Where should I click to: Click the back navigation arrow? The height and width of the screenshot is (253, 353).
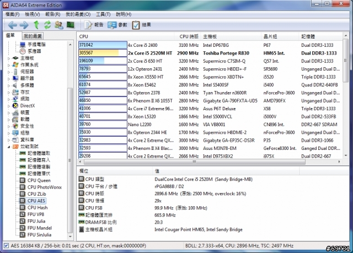[12, 25]
